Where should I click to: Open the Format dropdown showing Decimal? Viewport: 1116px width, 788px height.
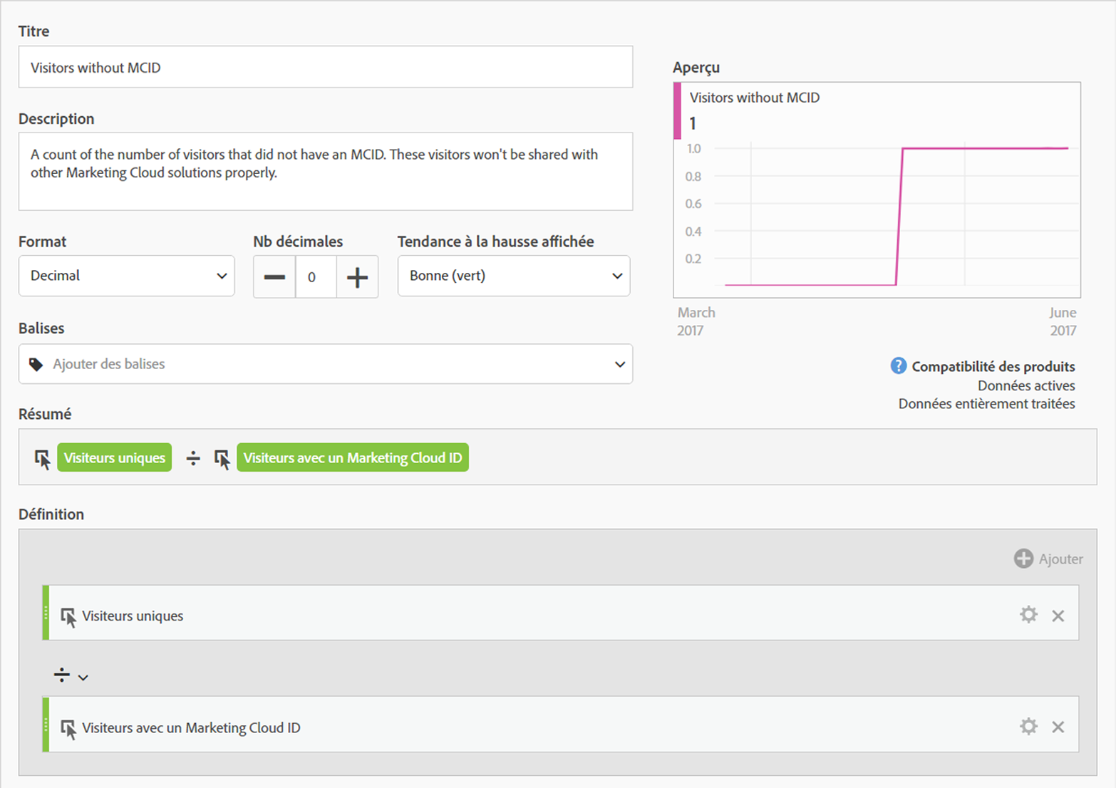[x=127, y=276]
